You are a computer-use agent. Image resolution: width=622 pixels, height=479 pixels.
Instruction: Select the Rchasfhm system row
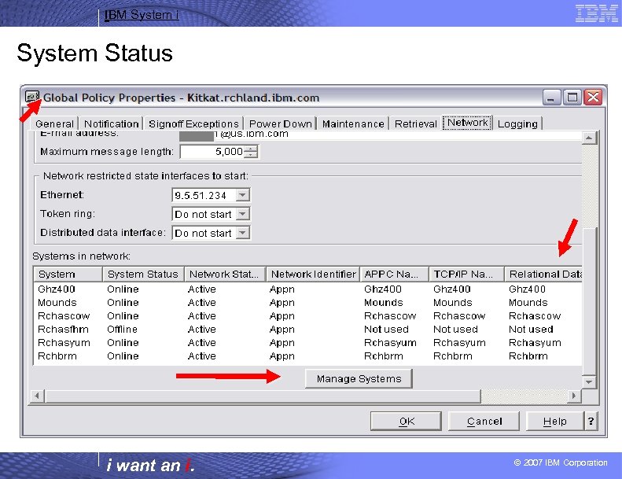click(x=307, y=330)
